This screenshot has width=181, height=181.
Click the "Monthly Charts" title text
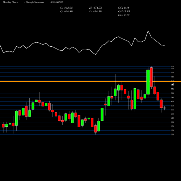[10, 2]
